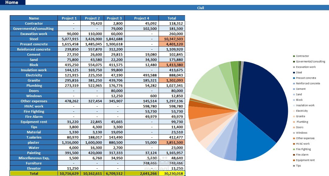329x176 pixels.
Task: Select the Insulation work row label
Action: coord(34,70)
